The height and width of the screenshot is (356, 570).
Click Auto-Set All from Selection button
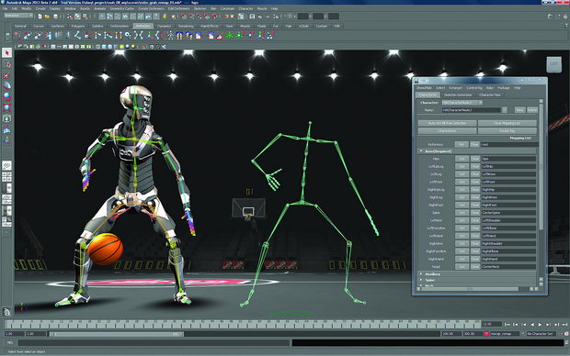(x=447, y=123)
